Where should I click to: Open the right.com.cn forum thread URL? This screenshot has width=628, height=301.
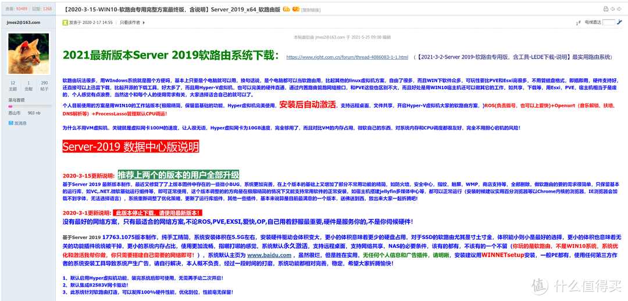click(347, 57)
